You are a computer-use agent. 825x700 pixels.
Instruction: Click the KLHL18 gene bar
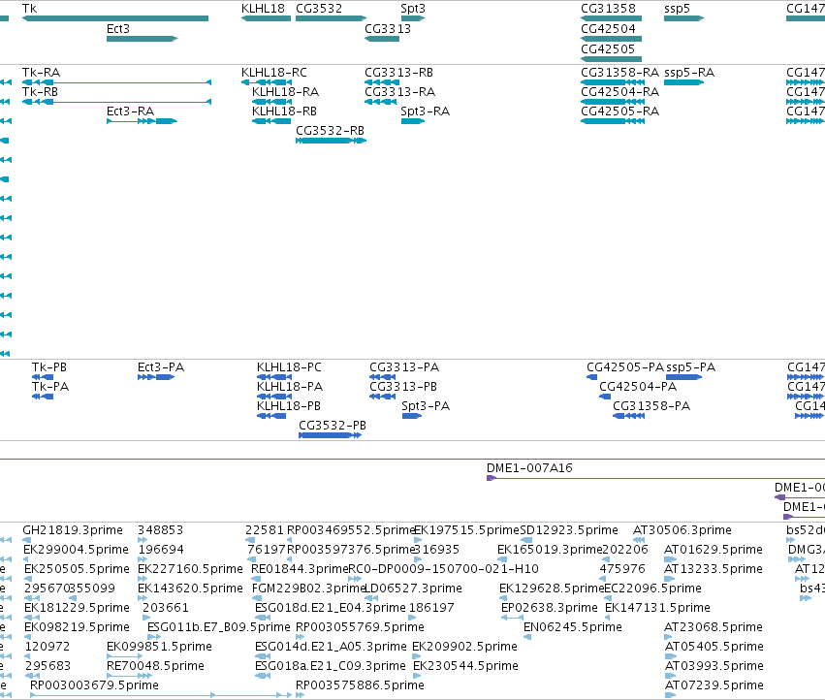click(266, 18)
